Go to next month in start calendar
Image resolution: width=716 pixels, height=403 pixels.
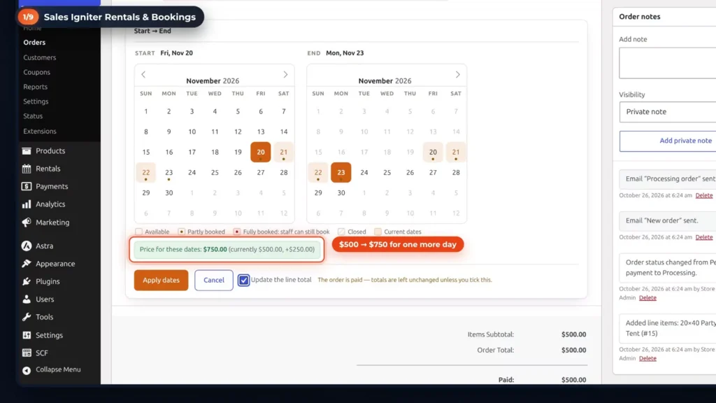[285, 74]
